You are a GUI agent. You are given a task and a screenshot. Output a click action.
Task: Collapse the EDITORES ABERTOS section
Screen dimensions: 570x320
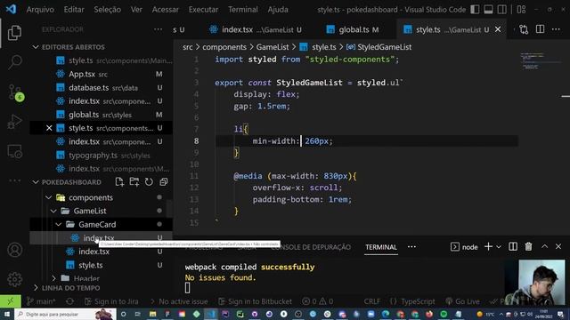(36, 47)
